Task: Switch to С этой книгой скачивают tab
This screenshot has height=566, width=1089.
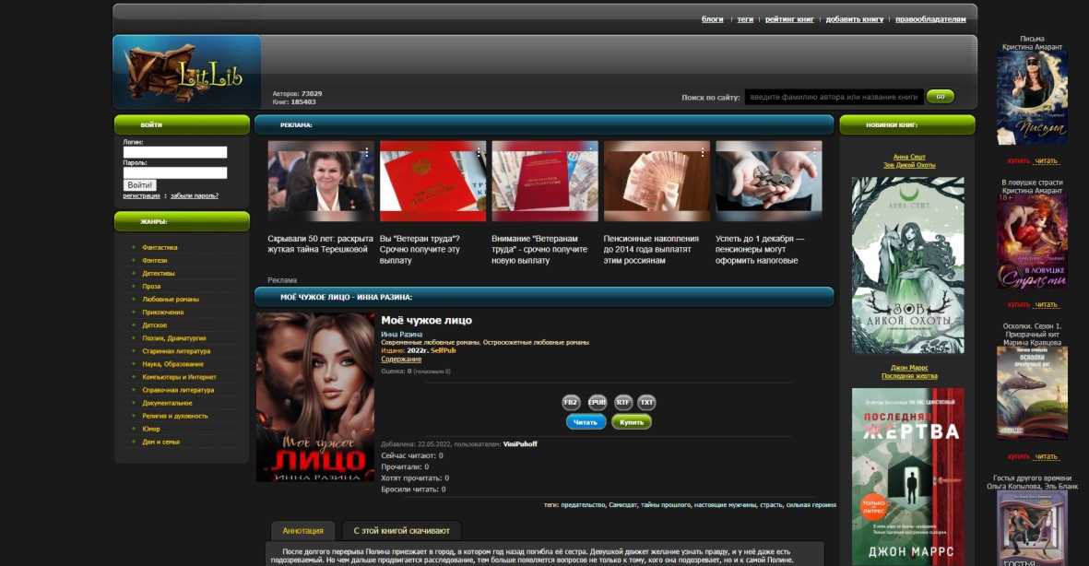Action: point(401,531)
